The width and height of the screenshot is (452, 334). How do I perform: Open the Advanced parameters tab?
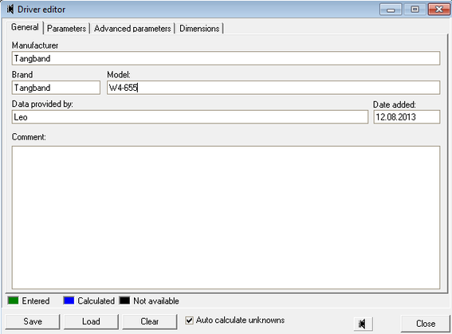coord(132,29)
